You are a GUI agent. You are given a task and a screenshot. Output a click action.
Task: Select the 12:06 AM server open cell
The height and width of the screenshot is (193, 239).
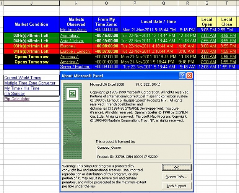point(207,67)
